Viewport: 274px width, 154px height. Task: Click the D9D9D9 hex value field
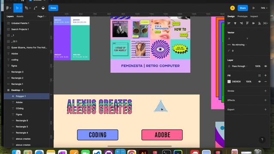[x=236, y=82]
